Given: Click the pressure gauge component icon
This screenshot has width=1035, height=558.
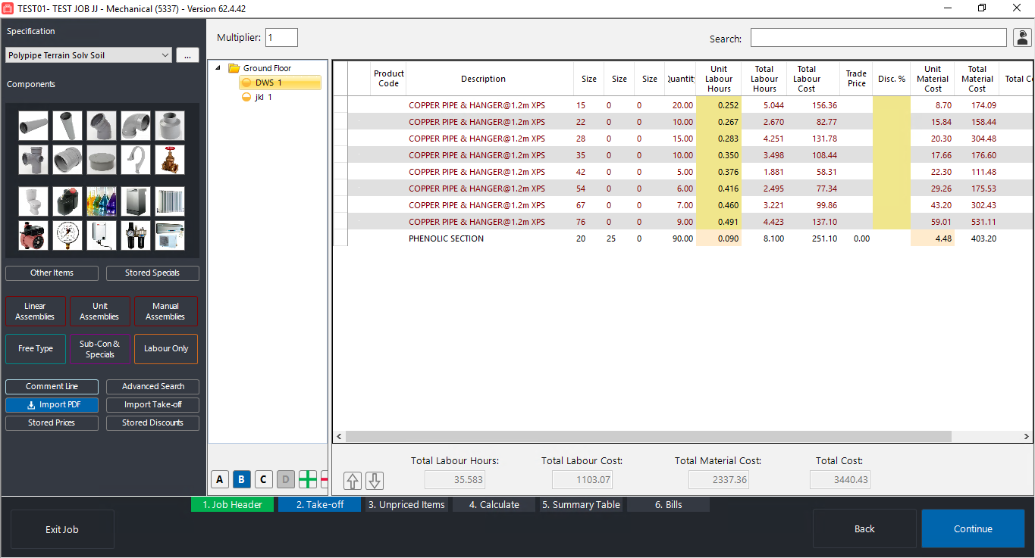Looking at the screenshot, I should (67, 235).
